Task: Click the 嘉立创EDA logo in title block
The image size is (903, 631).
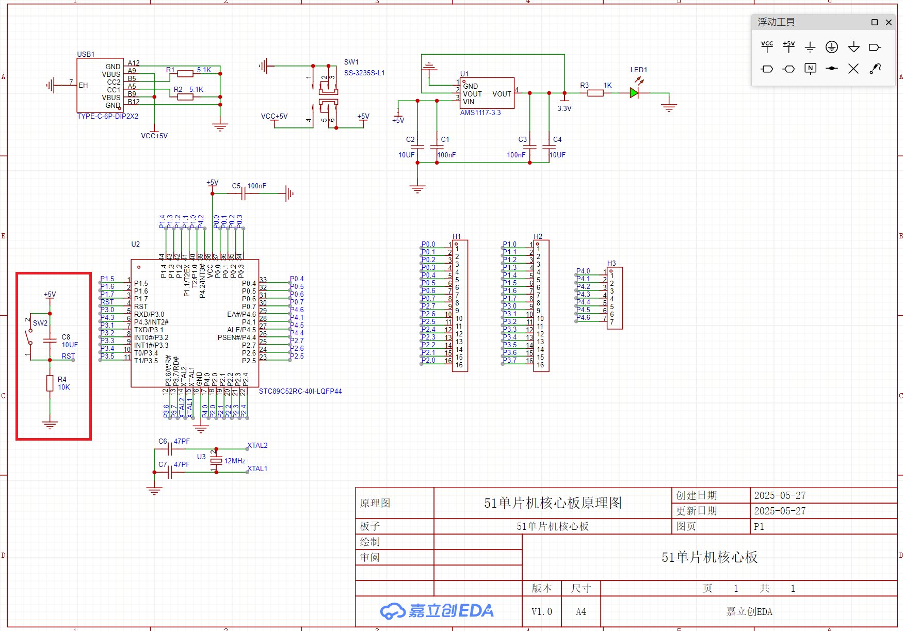Action: 437,611
